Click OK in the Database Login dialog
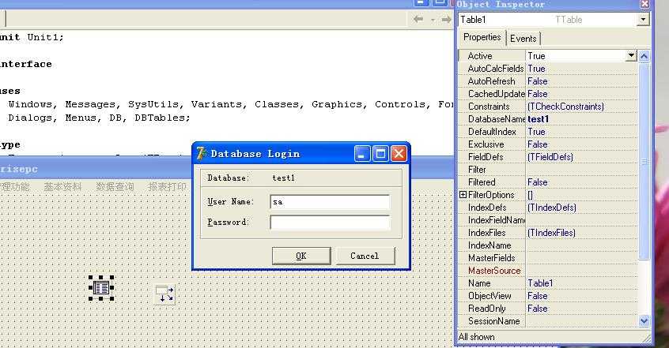This screenshot has height=348, width=669. click(301, 256)
